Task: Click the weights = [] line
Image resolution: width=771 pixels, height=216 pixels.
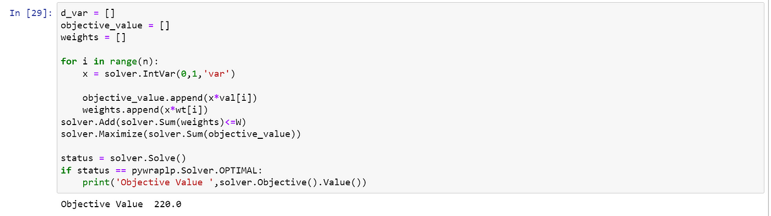Action: coord(88,37)
